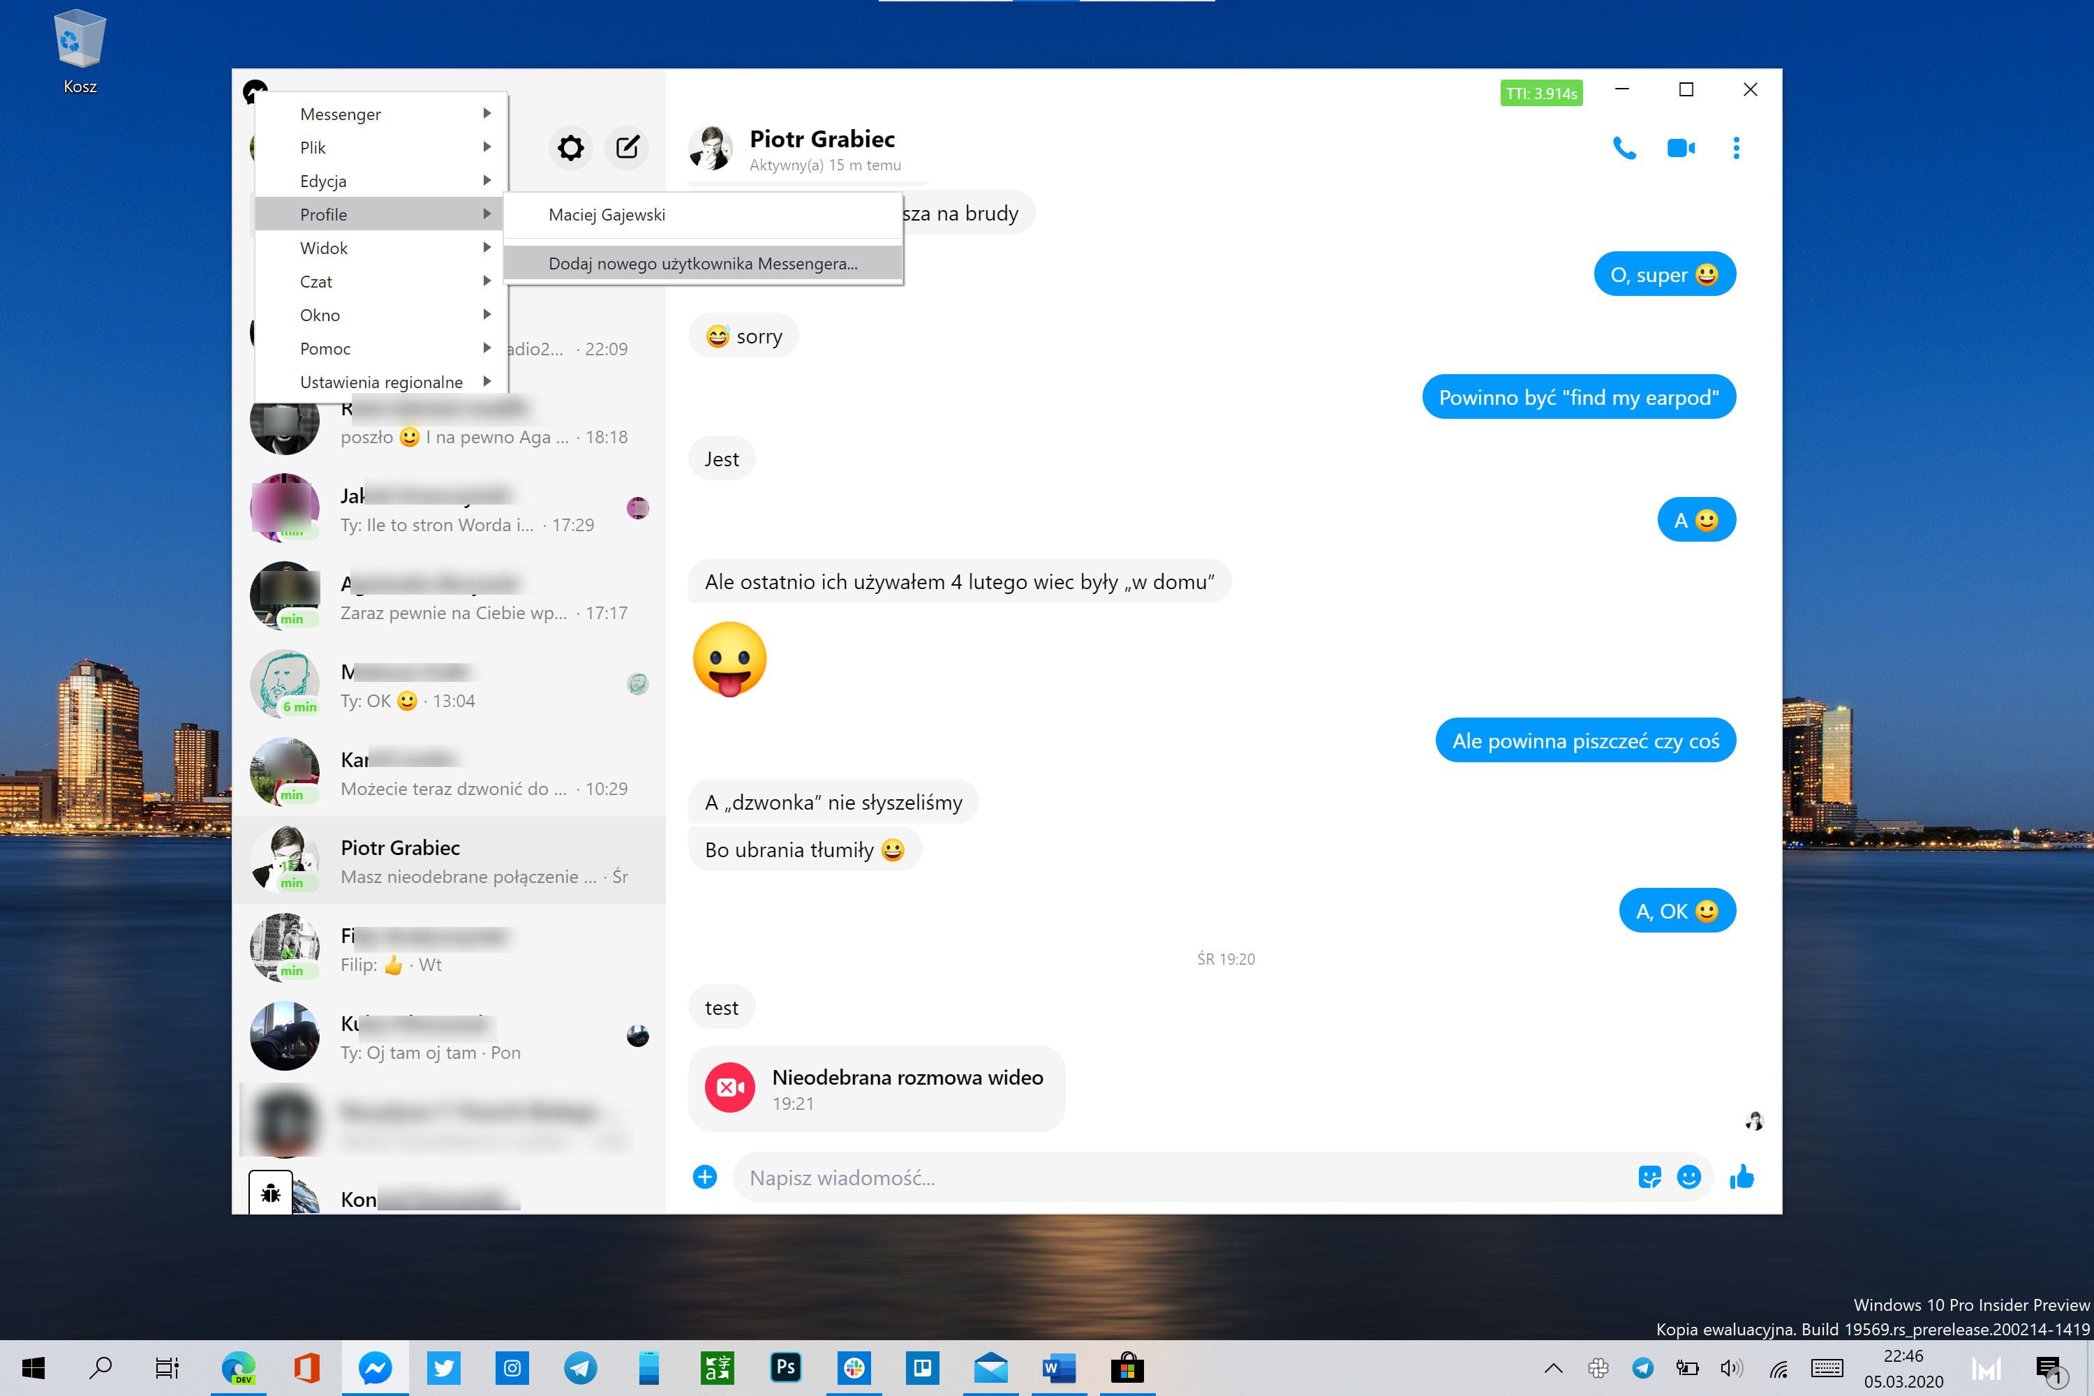2094x1396 pixels.
Task: Open chat with 'Filip:' thumbs-up preview
Action: pos(449,948)
